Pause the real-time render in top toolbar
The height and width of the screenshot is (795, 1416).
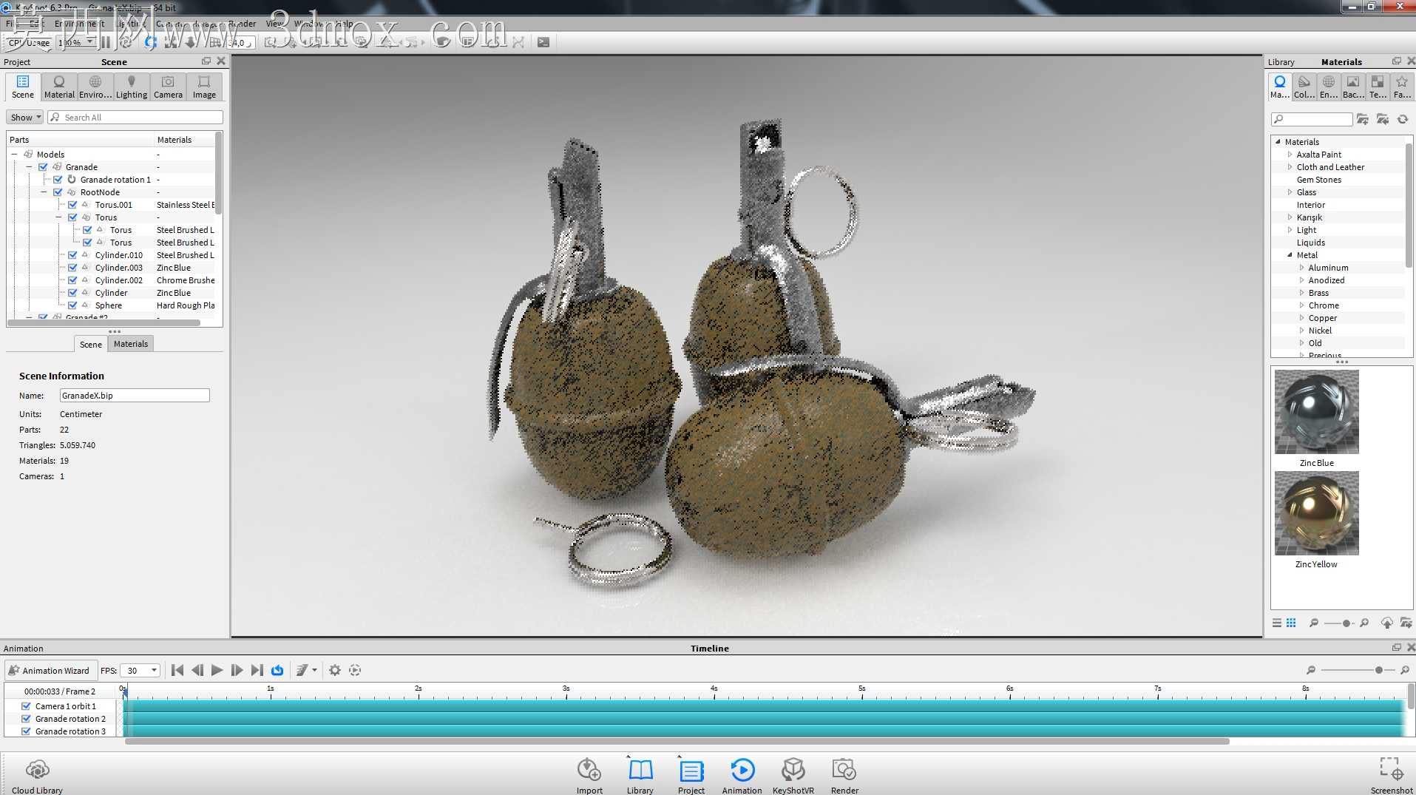[106, 43]
